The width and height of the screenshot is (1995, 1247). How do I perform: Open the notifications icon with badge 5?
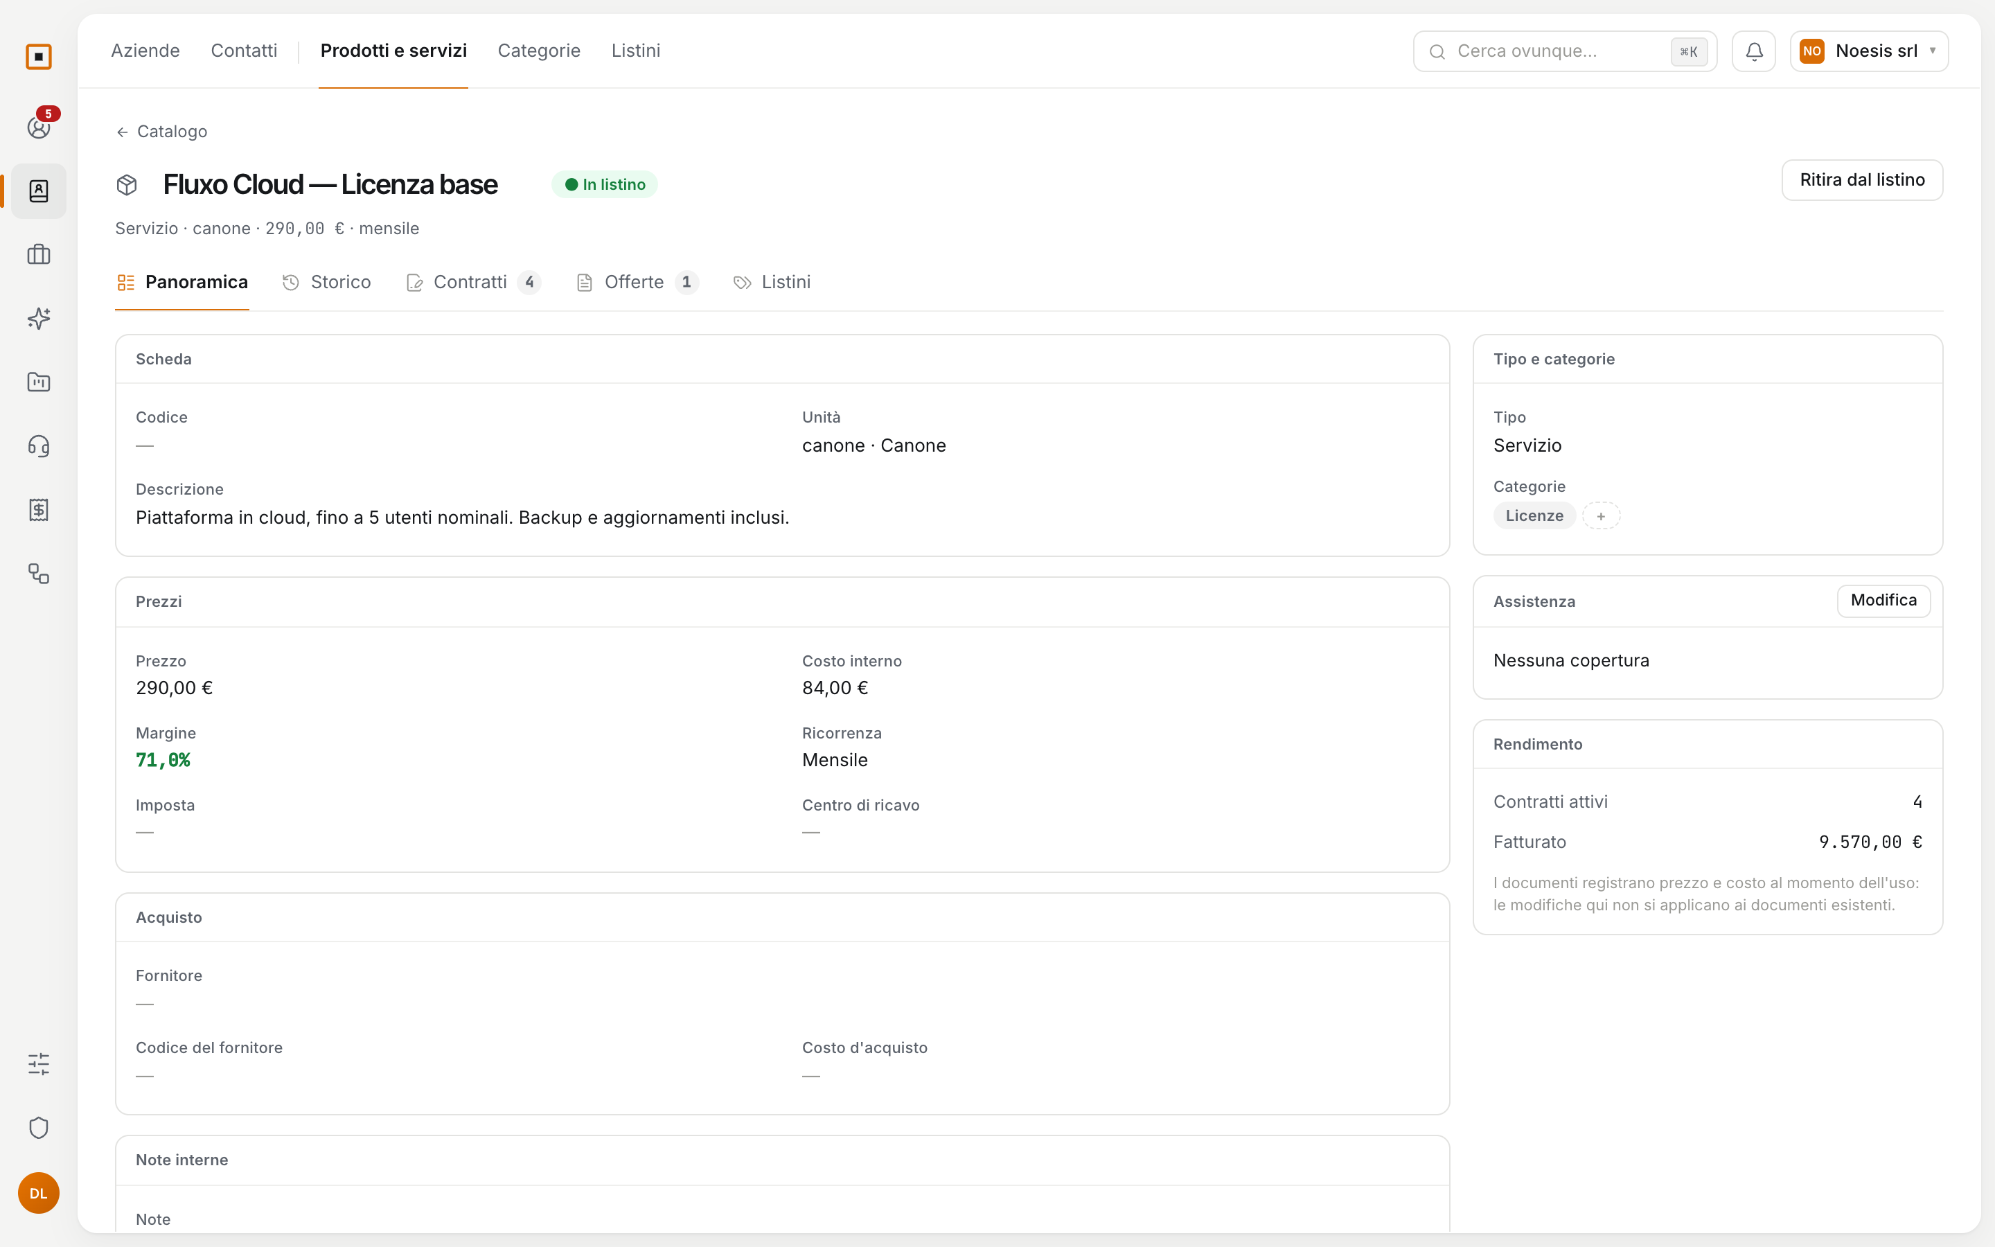tap(39, 127)
